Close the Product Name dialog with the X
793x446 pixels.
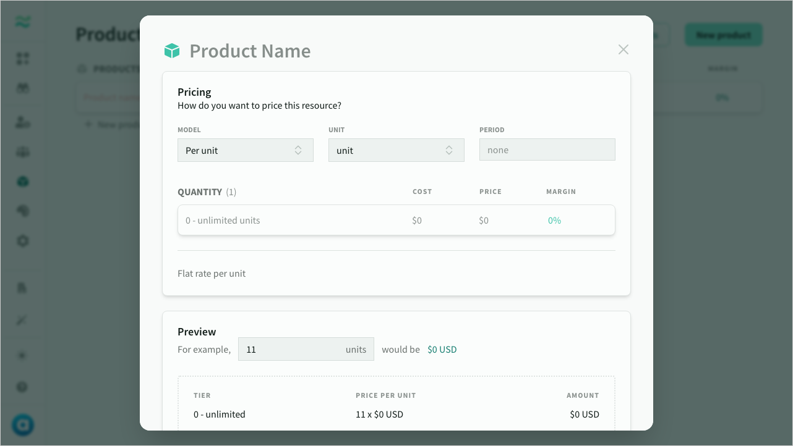623,49
